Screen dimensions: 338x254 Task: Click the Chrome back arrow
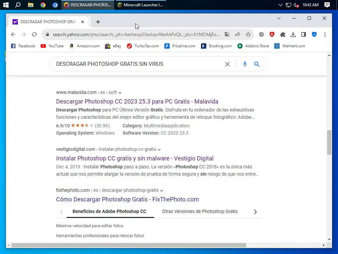(13, 34)
